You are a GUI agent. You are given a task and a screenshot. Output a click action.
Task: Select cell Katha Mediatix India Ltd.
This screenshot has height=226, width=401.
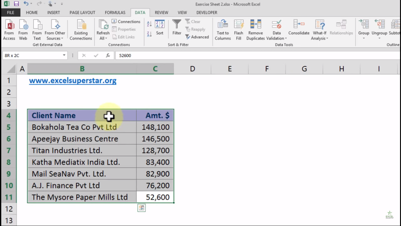coord(82,162)
